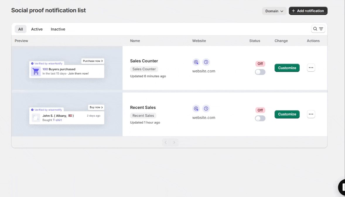Click Add notification button
Image resolution: width=345 pixels, height=197 pixels.
point(308,11)
